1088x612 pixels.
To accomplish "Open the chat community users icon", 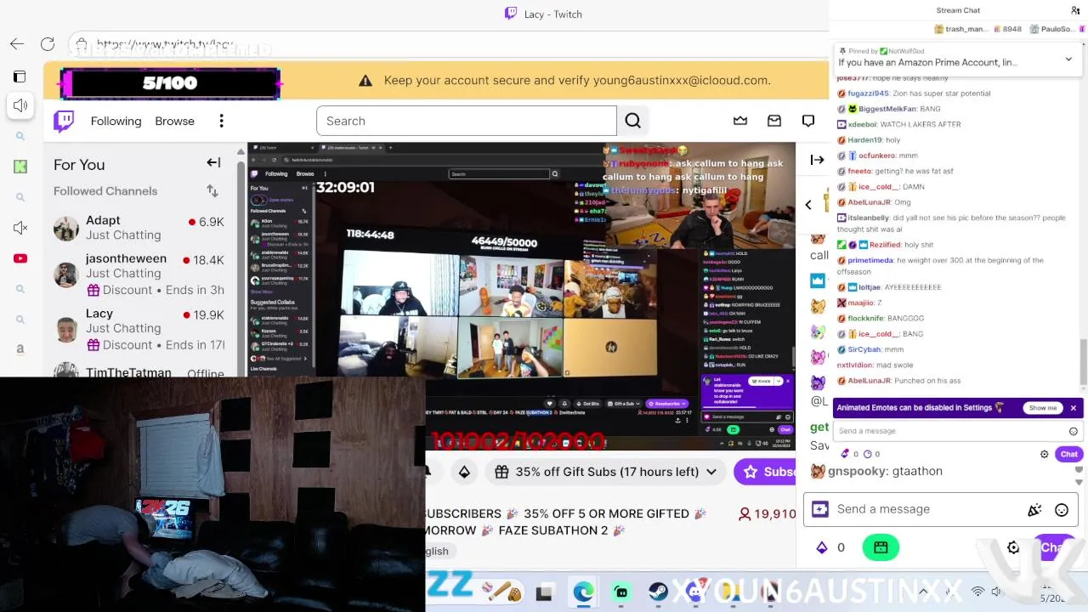I will (1075, 10).
